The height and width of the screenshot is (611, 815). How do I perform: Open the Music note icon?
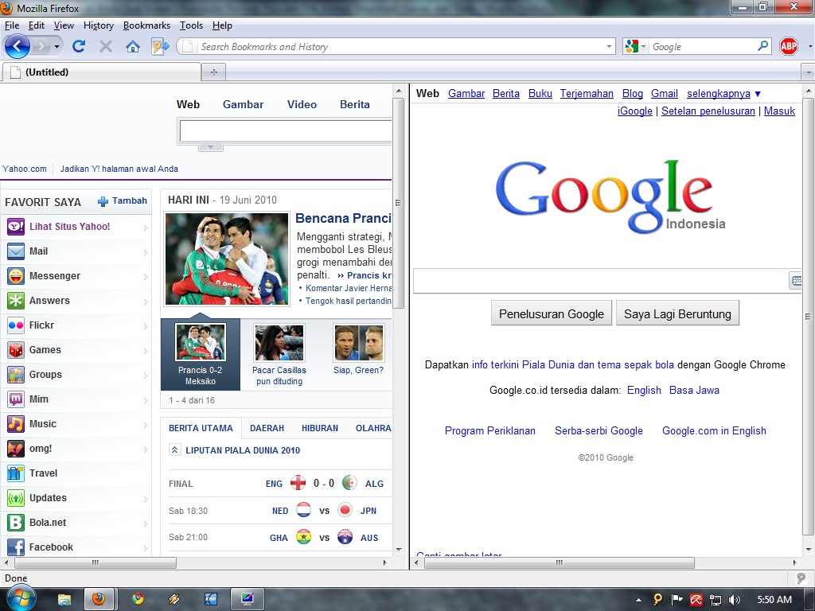[16, 424]
